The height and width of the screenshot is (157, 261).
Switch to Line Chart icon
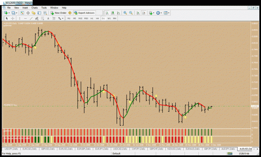coord(119,13)
